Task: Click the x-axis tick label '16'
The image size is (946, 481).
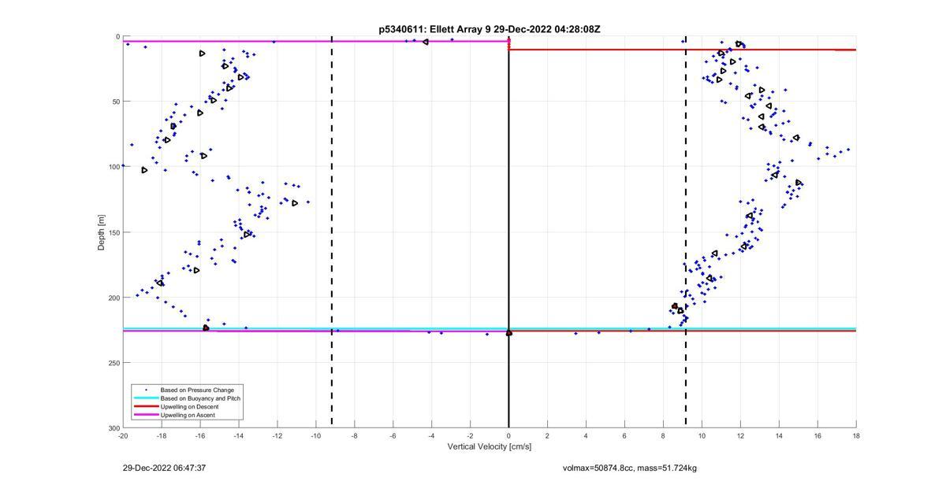Action: click(x=818, y=435)
